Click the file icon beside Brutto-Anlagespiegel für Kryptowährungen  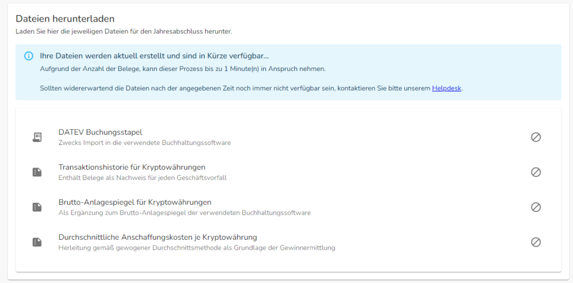37,207
